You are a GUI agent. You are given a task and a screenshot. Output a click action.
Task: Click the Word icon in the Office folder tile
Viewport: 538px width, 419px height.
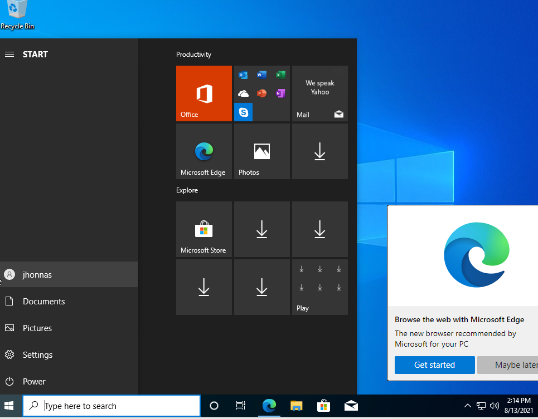(262, 75)
